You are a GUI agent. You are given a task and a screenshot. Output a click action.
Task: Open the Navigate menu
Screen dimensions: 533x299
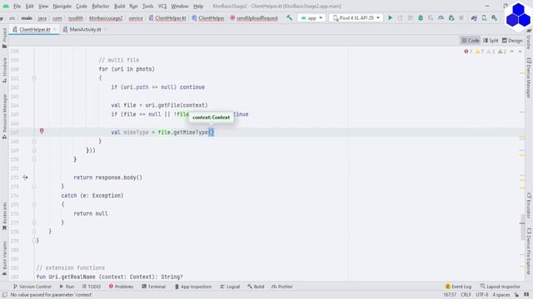62,6
